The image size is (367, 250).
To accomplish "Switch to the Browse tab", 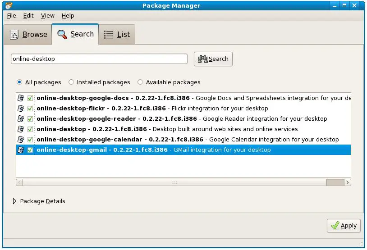I will 28,34.
